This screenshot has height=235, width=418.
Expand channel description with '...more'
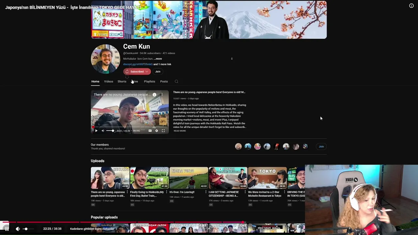(158, 59)
